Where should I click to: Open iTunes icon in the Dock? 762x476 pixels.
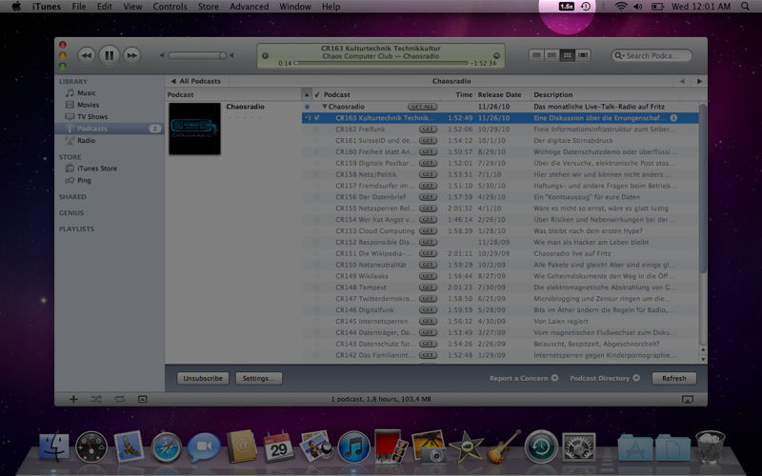coord(353,447)
